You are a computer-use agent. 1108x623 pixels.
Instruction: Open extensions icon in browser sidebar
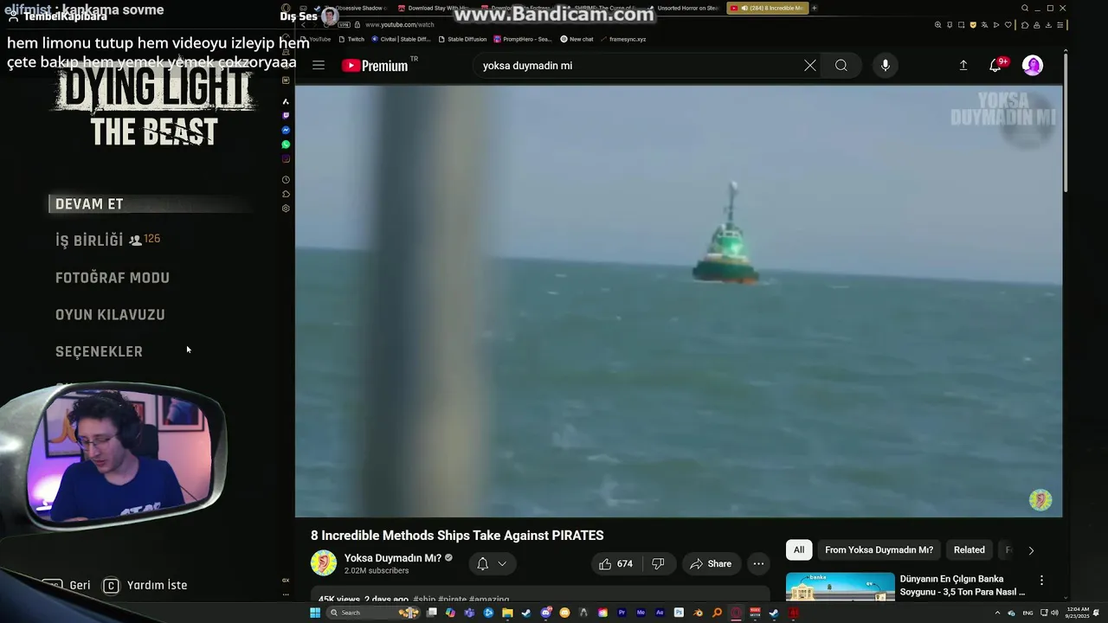click(x=286, y=194)
